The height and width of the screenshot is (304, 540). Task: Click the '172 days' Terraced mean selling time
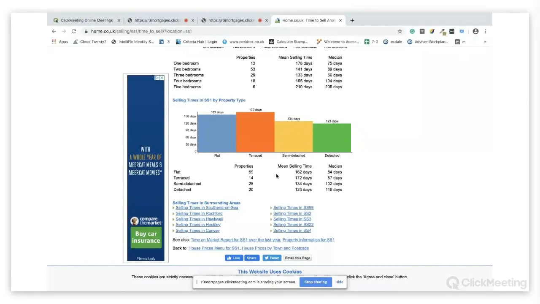(x=303, y=178)
